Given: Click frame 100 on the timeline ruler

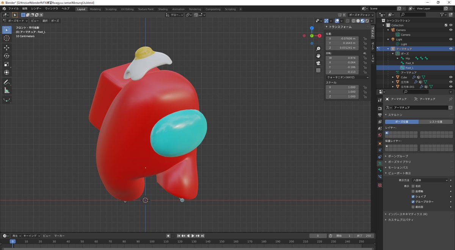Looking at the screenshot, I should [x=152, y=241].
